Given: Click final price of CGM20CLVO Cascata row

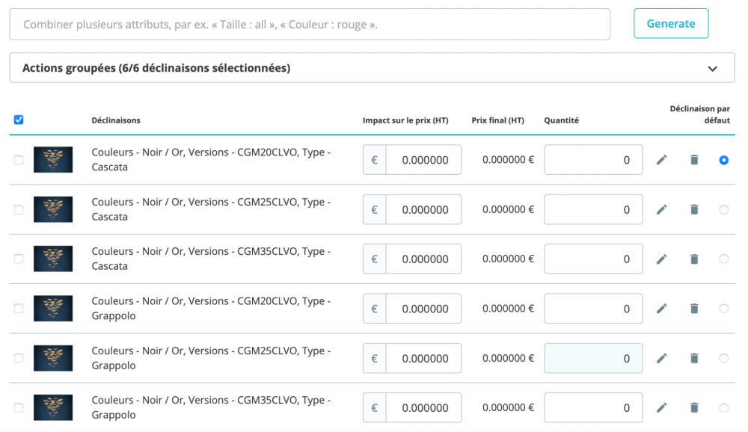Looking at the screenshot, I should click(508, 160).
